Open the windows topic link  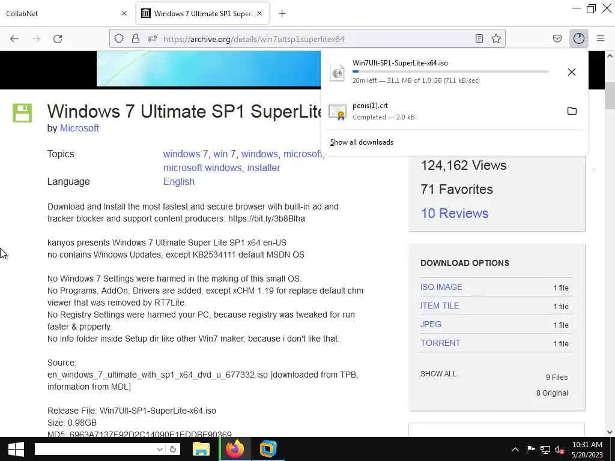pos(259,154)
